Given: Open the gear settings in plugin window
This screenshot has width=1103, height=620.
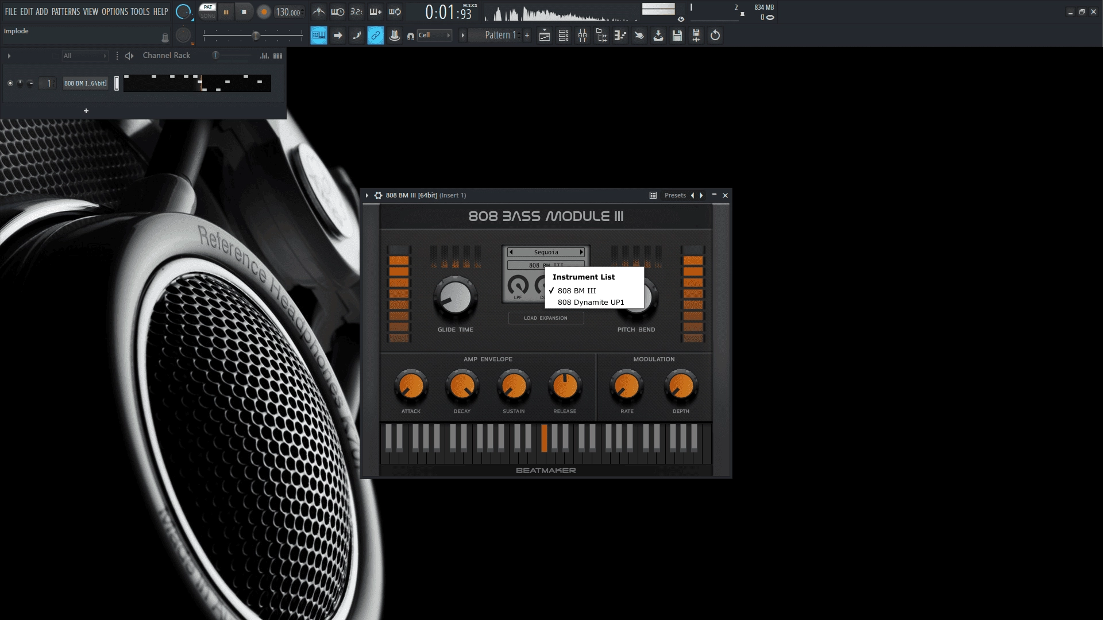Looking at the screenshot, I should coord(378,196).
